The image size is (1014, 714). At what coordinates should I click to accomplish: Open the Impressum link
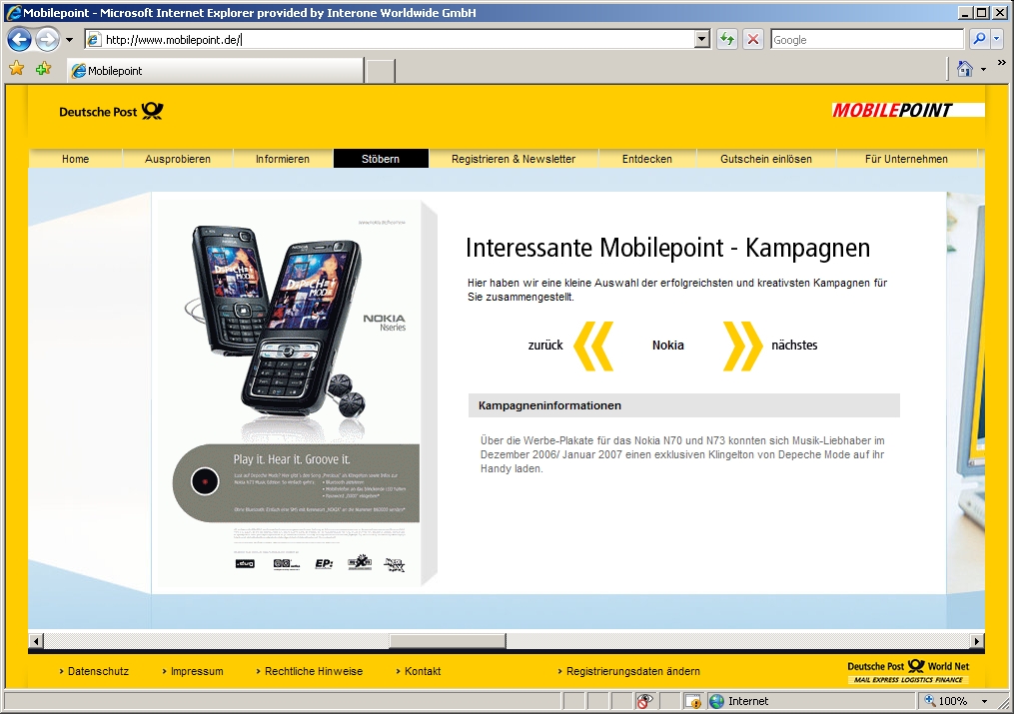tap(194, 671)
